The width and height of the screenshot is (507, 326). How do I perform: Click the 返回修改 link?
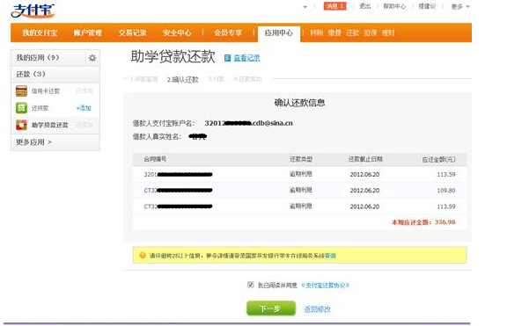tap(317, 309)
